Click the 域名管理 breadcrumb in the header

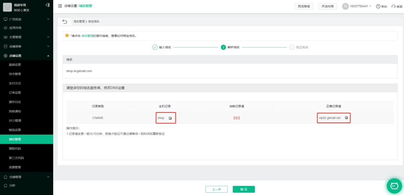86,6
